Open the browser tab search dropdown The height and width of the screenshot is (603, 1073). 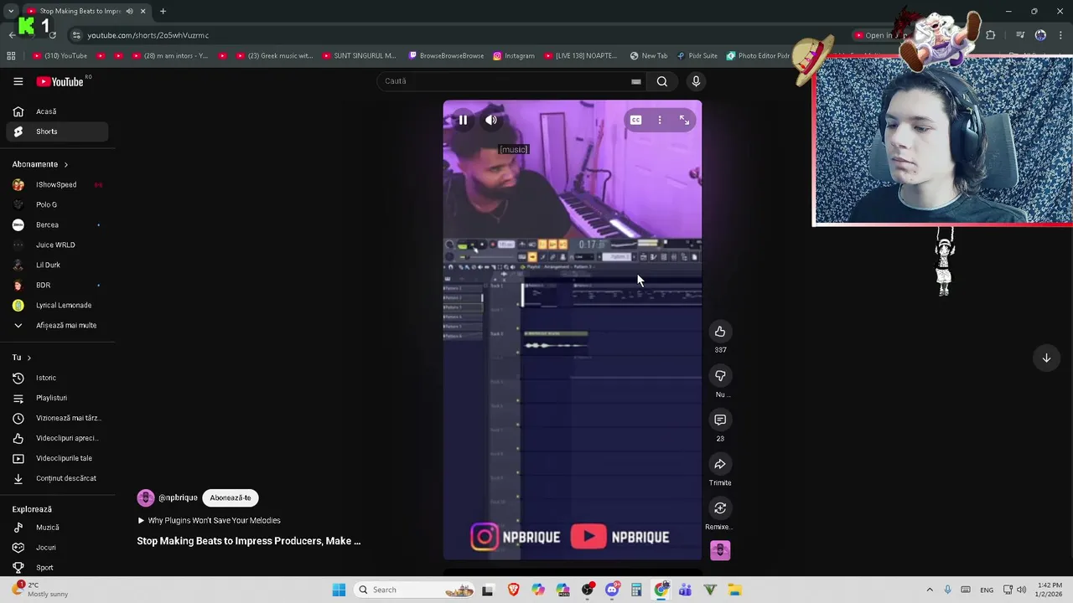click(x=11, y=11)
